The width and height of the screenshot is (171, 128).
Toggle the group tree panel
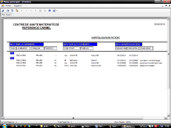(x=17, y=10)
